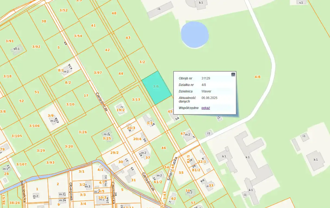Select parcel 3/13 below highlighted plot
This screenshot has height=208, width=330.
(136, 100)
